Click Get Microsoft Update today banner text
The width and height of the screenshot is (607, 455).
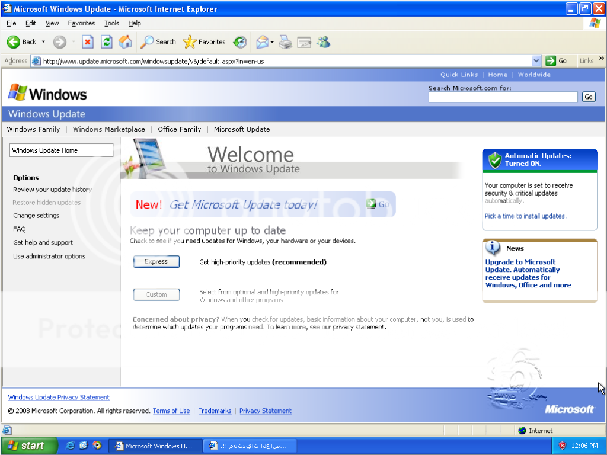(x=244, y=204)
